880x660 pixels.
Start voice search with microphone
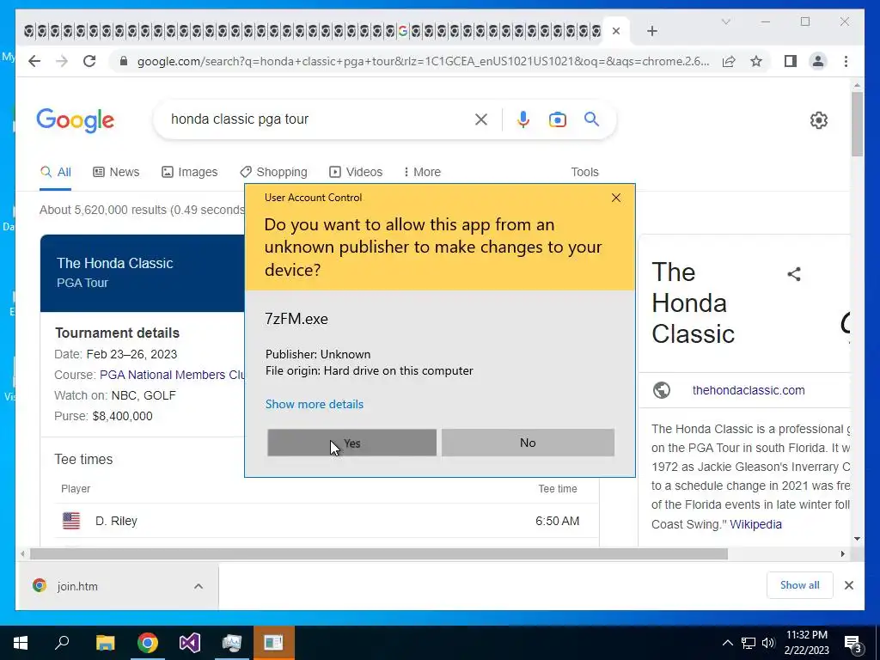(523, 119)
